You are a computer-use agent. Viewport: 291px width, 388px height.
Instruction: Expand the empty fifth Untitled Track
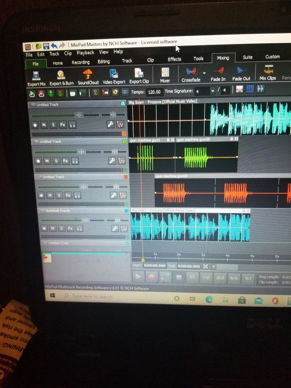[x=45, y=243]
